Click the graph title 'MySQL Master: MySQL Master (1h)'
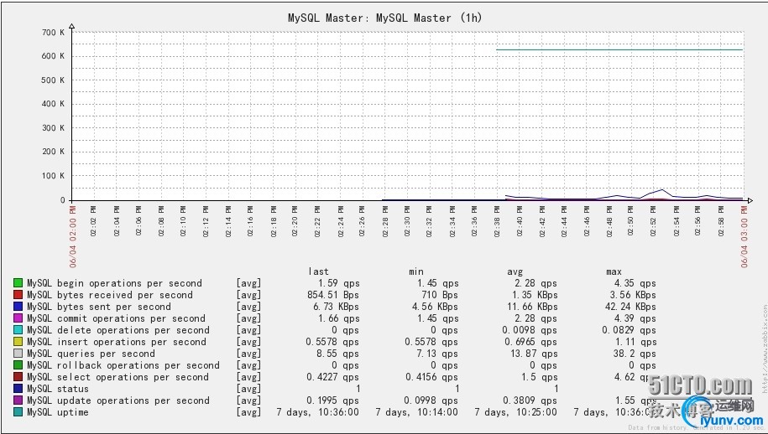The image size is (768, 434). (384, 18)
